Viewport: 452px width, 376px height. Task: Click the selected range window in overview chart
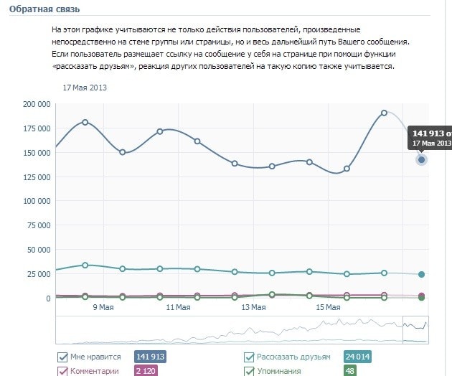click(415, 330)
